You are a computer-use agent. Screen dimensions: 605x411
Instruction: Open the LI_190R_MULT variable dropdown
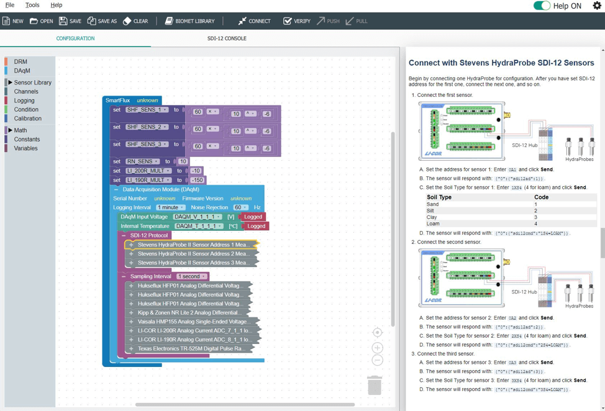click(148, 180)
